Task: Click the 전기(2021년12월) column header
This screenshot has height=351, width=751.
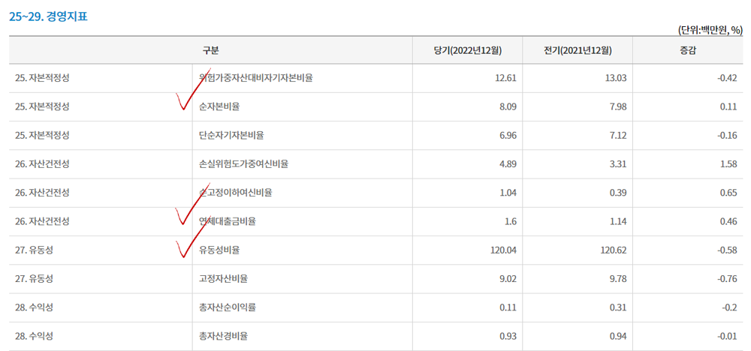Action: [578, 50]
